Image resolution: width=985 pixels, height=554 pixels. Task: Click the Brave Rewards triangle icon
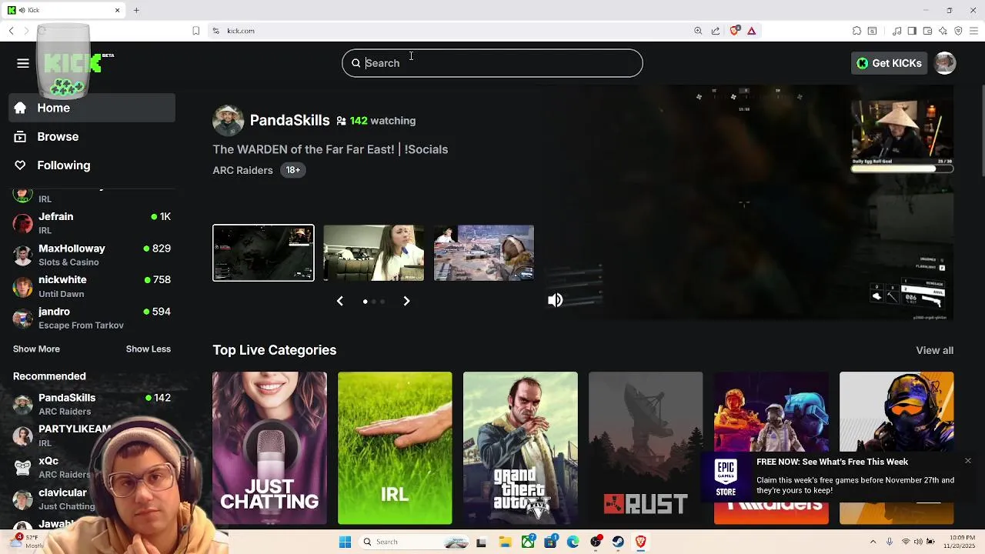(752, 31)
